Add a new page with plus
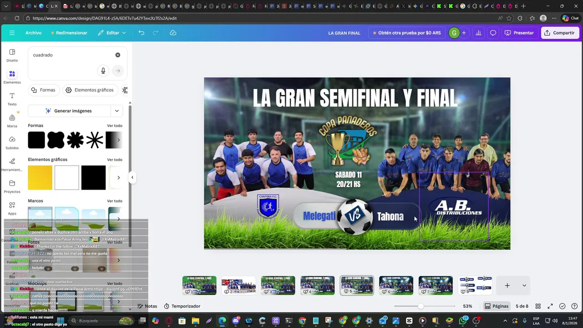The height and width of the screenshot is (328, 583). coord(507,286)
